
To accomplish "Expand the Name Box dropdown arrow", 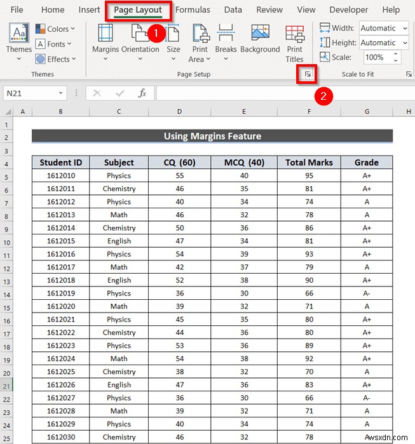I will (60, 93).
